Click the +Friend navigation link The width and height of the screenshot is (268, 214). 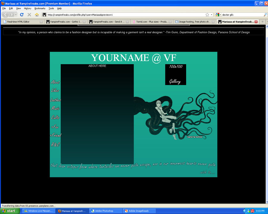coord(56,135)
